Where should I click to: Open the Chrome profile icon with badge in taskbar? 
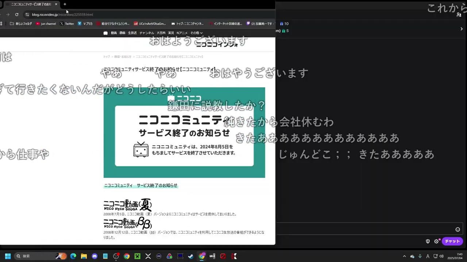click(202, 256)
